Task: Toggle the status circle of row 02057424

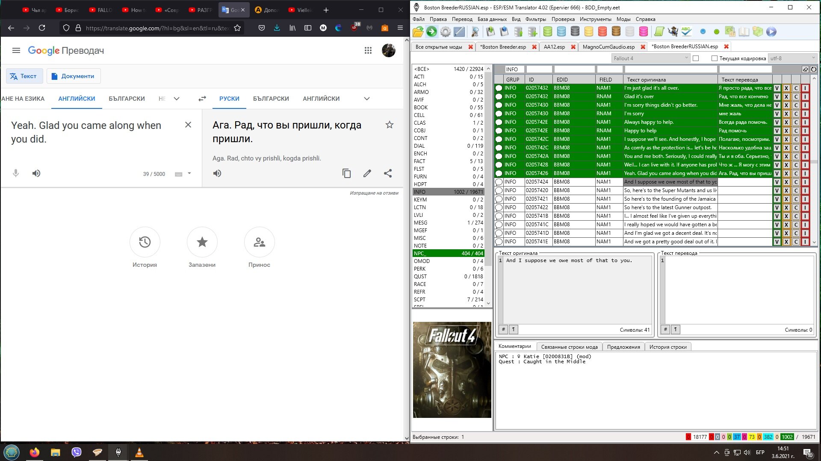Action: (499, 182)
